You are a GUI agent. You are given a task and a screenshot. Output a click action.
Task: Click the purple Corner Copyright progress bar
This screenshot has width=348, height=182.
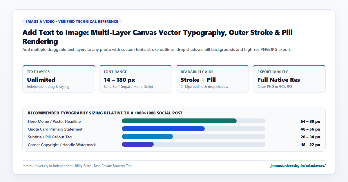[138, 144]
